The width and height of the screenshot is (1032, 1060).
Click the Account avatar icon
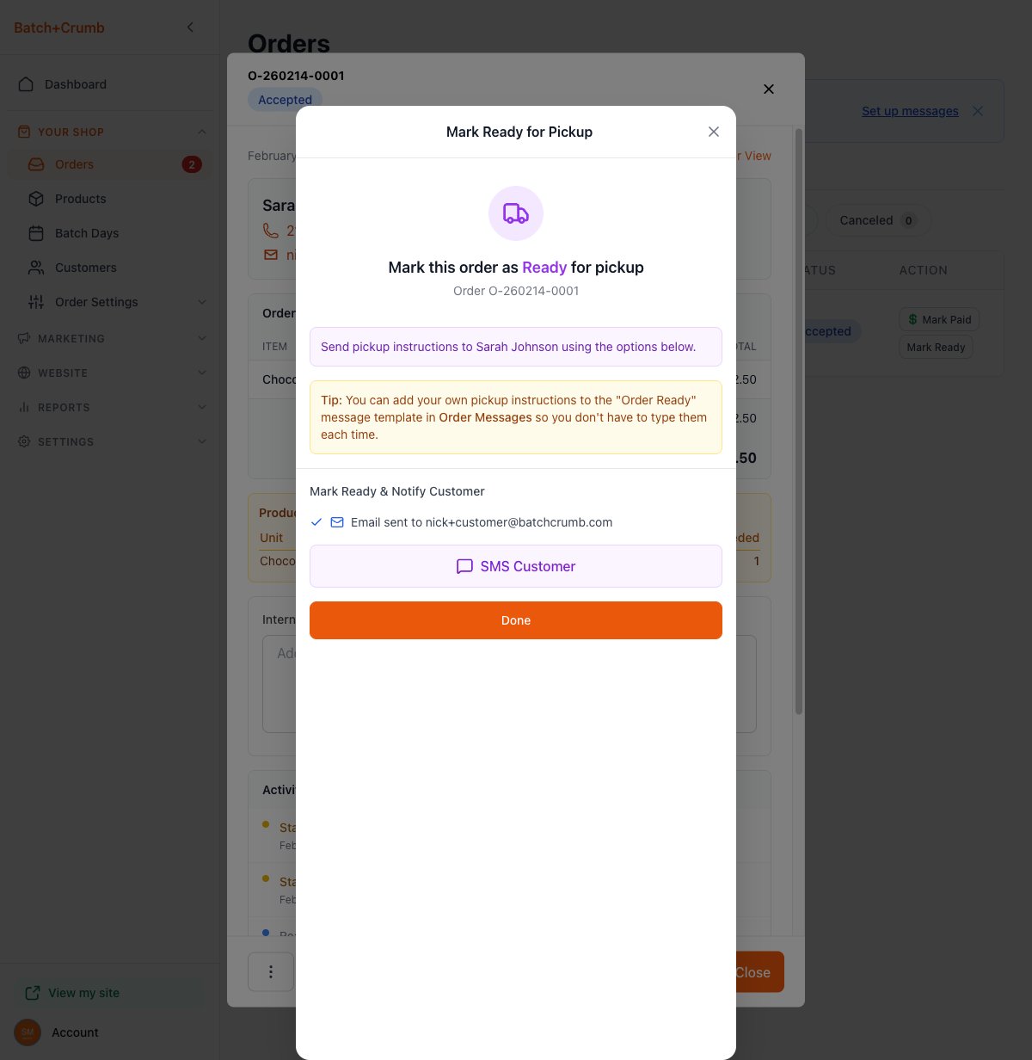(28, 1032)
